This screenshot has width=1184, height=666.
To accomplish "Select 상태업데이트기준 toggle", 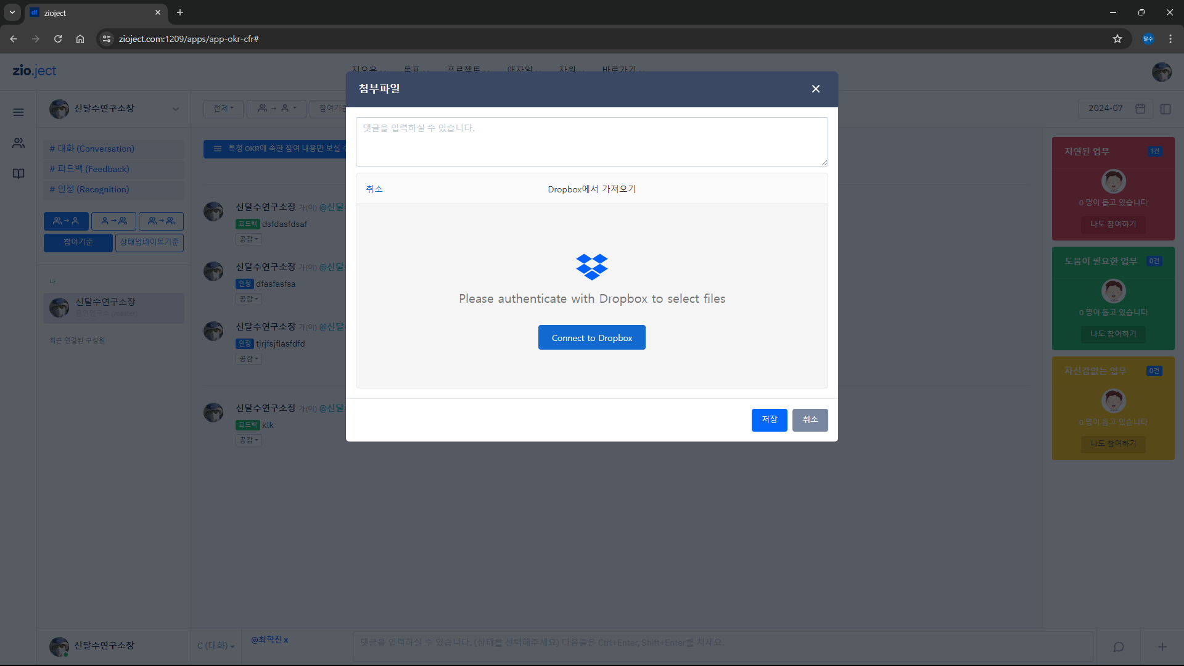I will 149,242.
